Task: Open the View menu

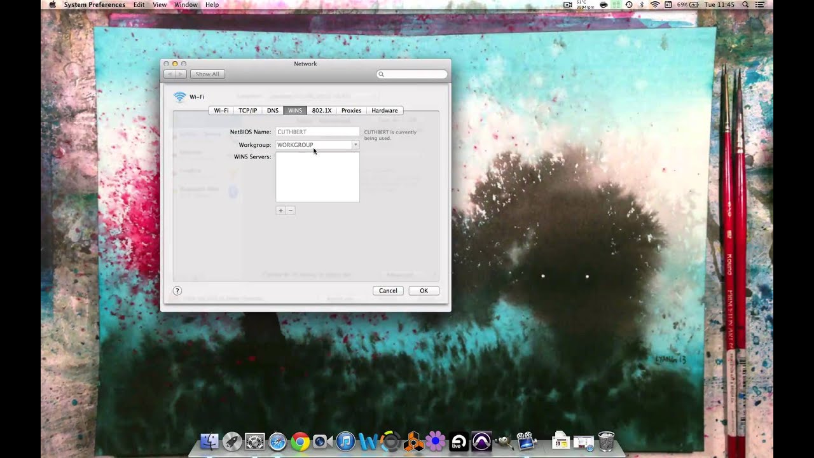Action: (160, 4)
